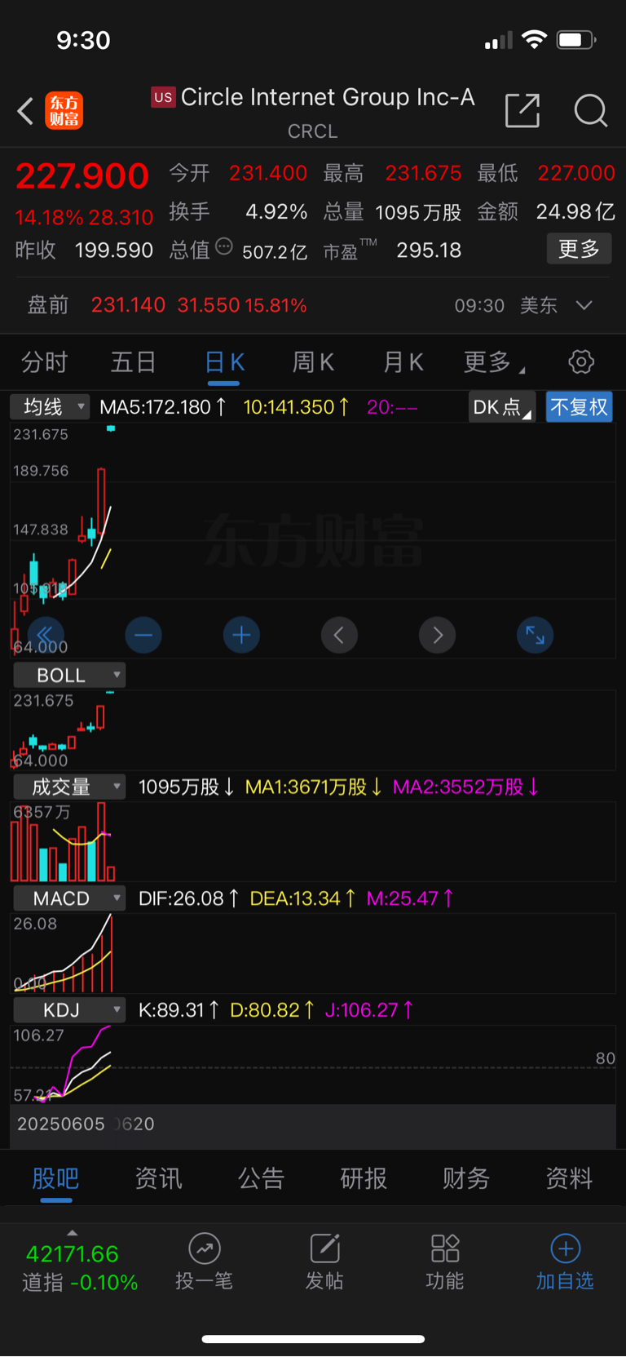Tap the US market badge

click(x=163, y=97)
